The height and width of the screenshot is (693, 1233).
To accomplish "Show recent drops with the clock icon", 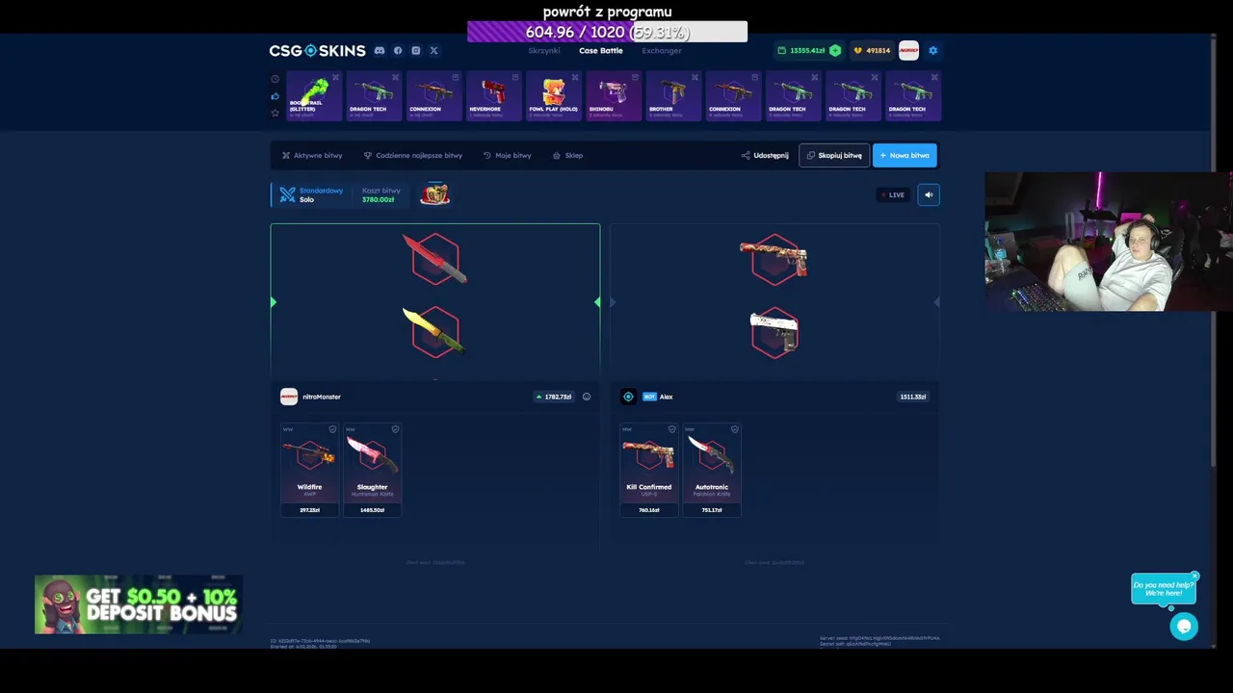I will 275,79.
